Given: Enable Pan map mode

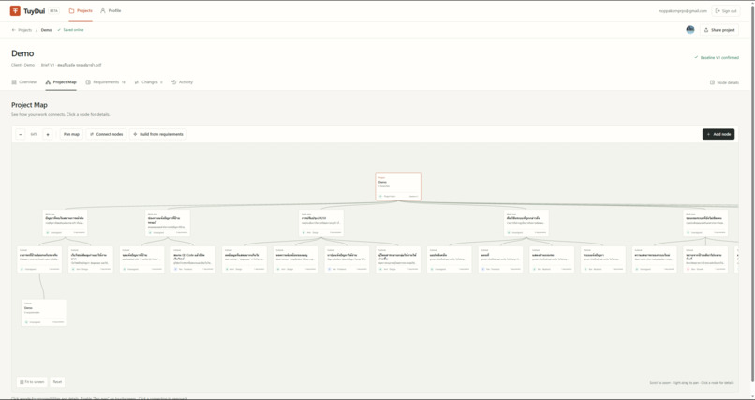Looking at the screenshot, I should pyautogui.click(x=71, y=134).
